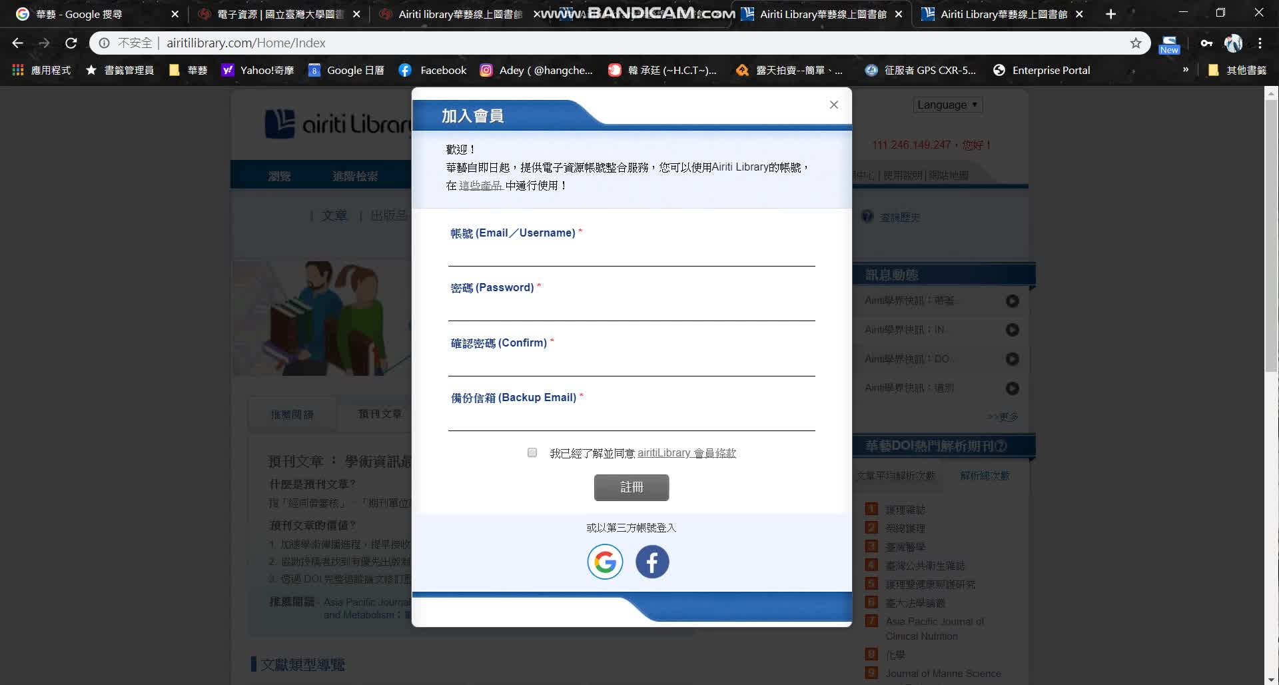Open the 進階檢索 navigation menu
The image size is (1279, 685).
pos(355,176)
